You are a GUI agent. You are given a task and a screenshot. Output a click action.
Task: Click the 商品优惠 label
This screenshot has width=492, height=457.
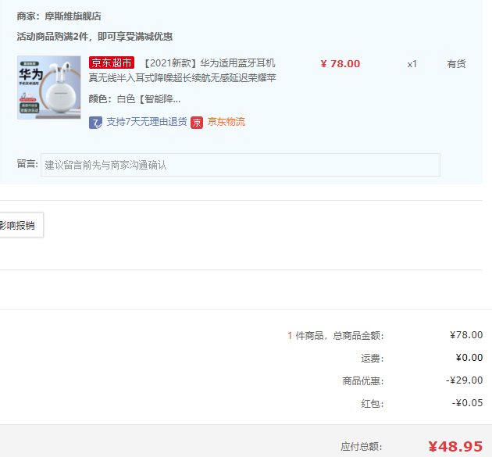[363, 380]
